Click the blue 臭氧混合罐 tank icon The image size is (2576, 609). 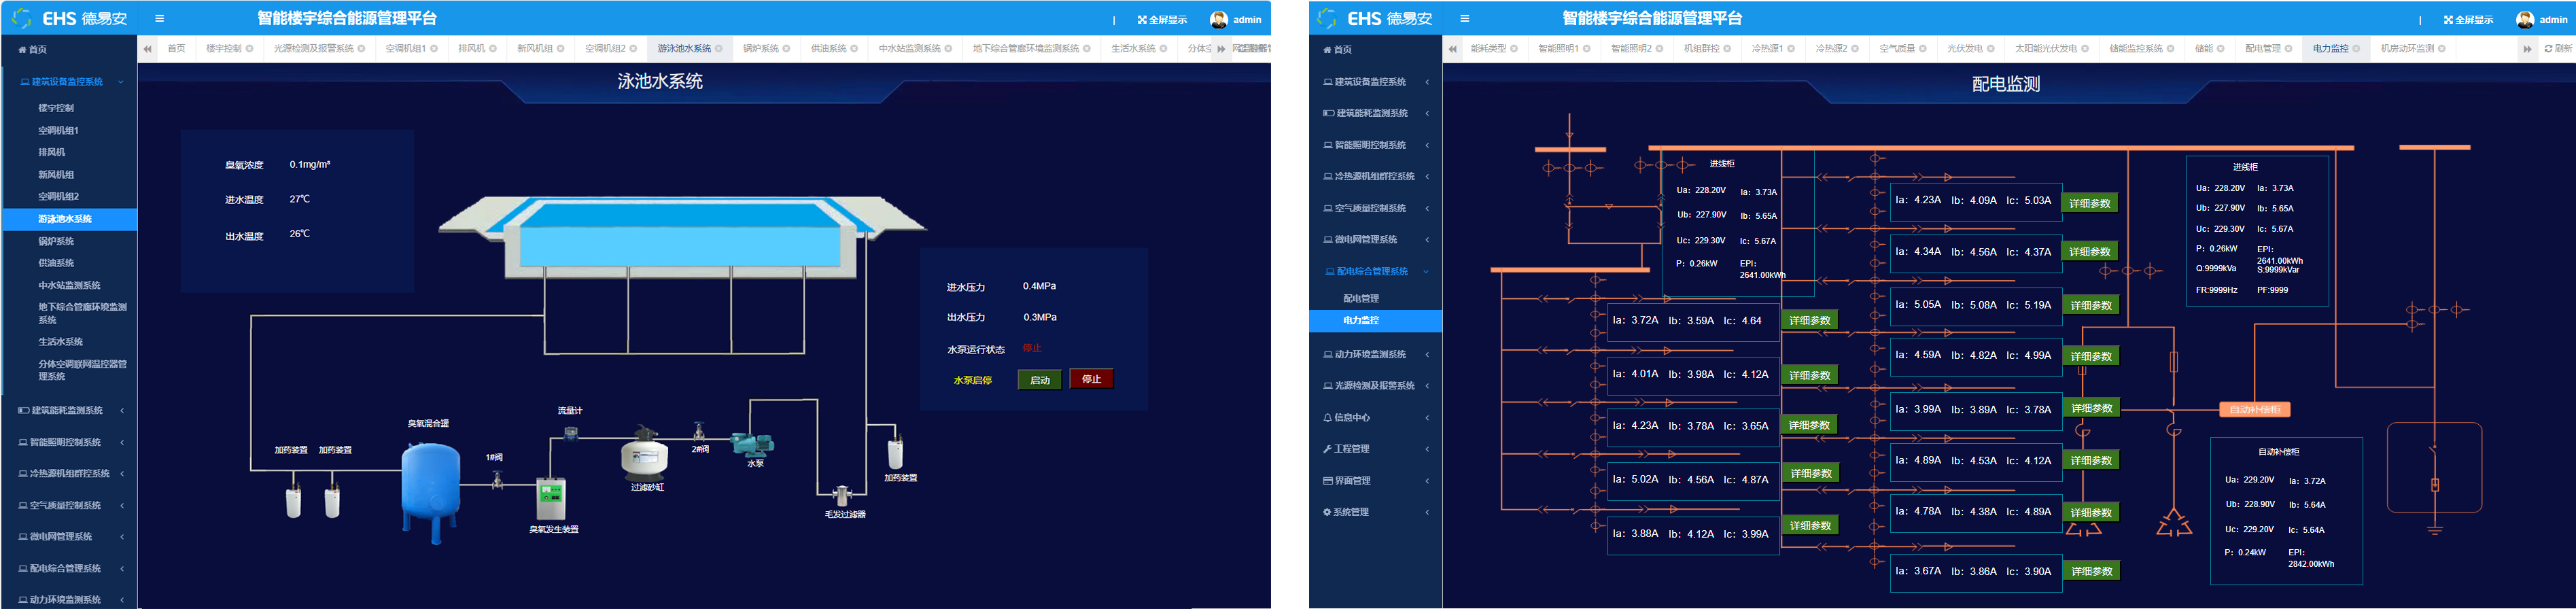tap(431, 490)
